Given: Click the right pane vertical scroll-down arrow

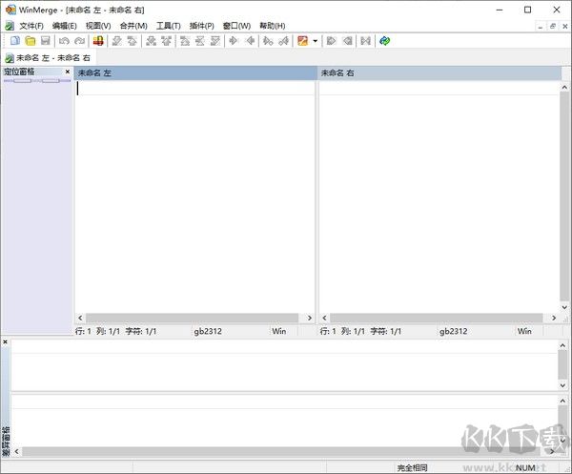Looking at the screenshot, I should pyautogui.click(x=564, y=307).
